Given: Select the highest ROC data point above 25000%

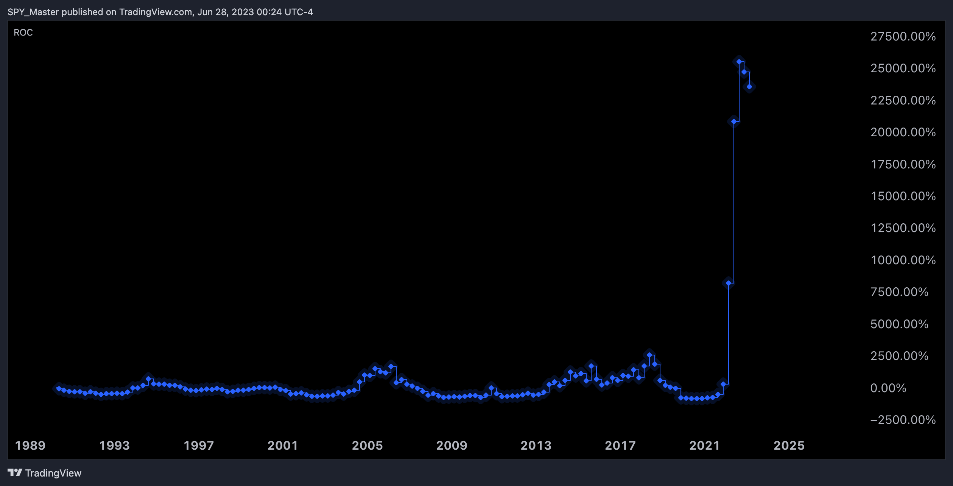Looking at the screenshot, I should click(739, 62).
